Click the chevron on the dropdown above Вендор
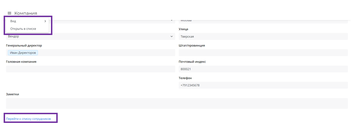This screenshot has width=352, height=131. click(172, 20)
